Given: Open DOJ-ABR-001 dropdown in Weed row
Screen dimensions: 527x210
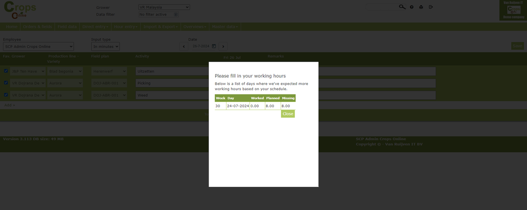Looking at the screenshot, I should tap(109, 95).
